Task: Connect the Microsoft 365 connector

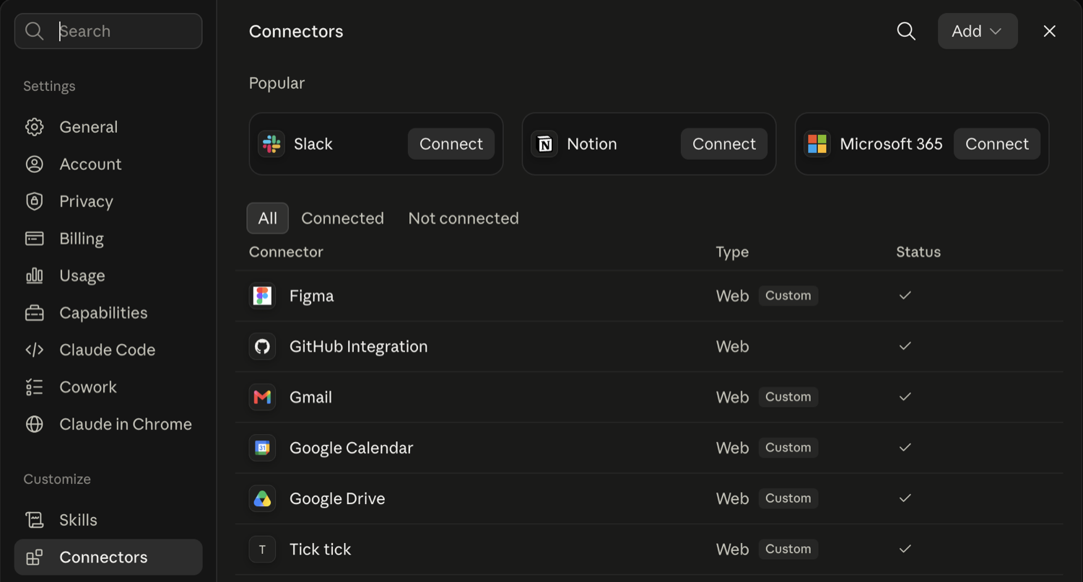Action: click(x=997, y=144)
